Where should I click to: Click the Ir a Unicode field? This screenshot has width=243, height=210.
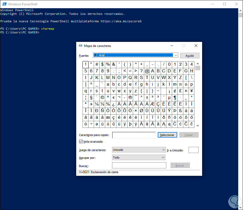click(x=193, y=150)
